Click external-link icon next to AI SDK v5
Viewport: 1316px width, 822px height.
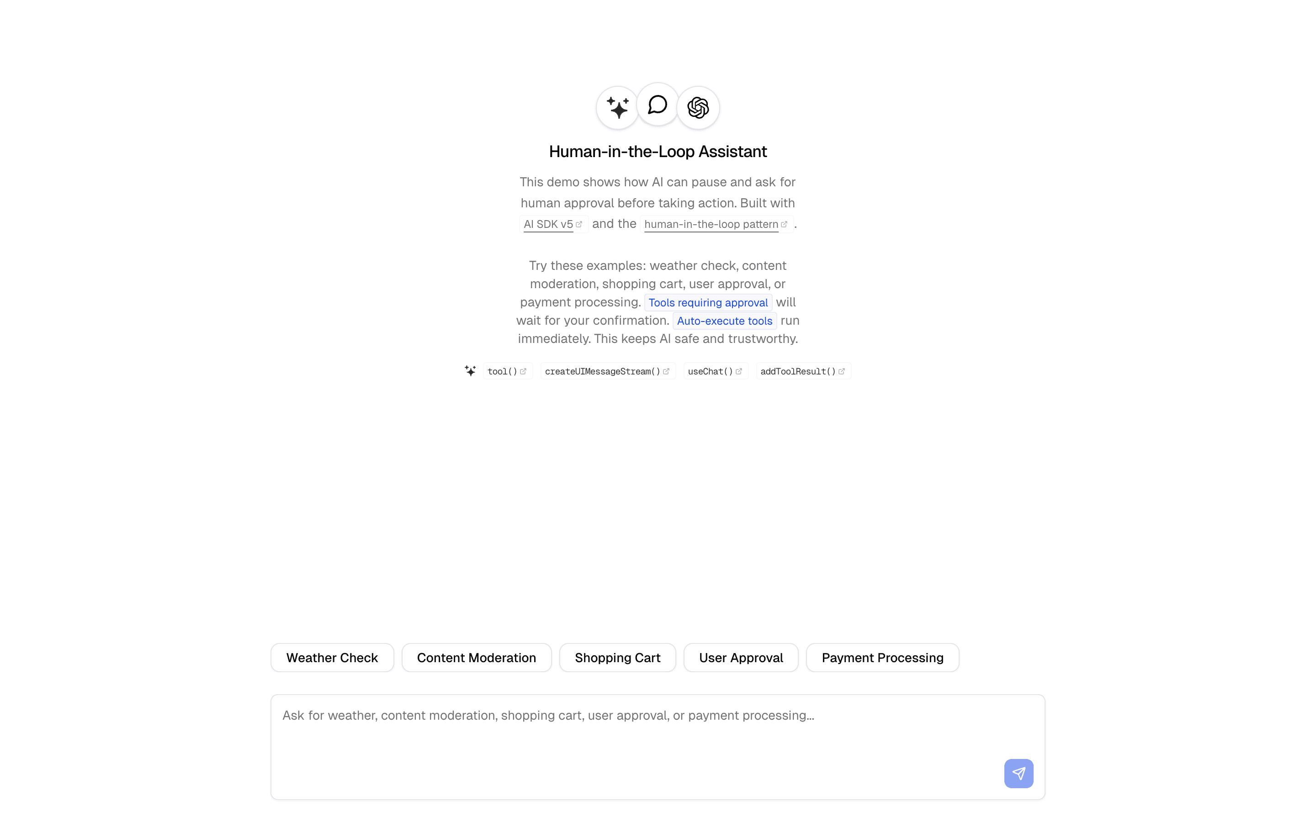click(579, 224)
